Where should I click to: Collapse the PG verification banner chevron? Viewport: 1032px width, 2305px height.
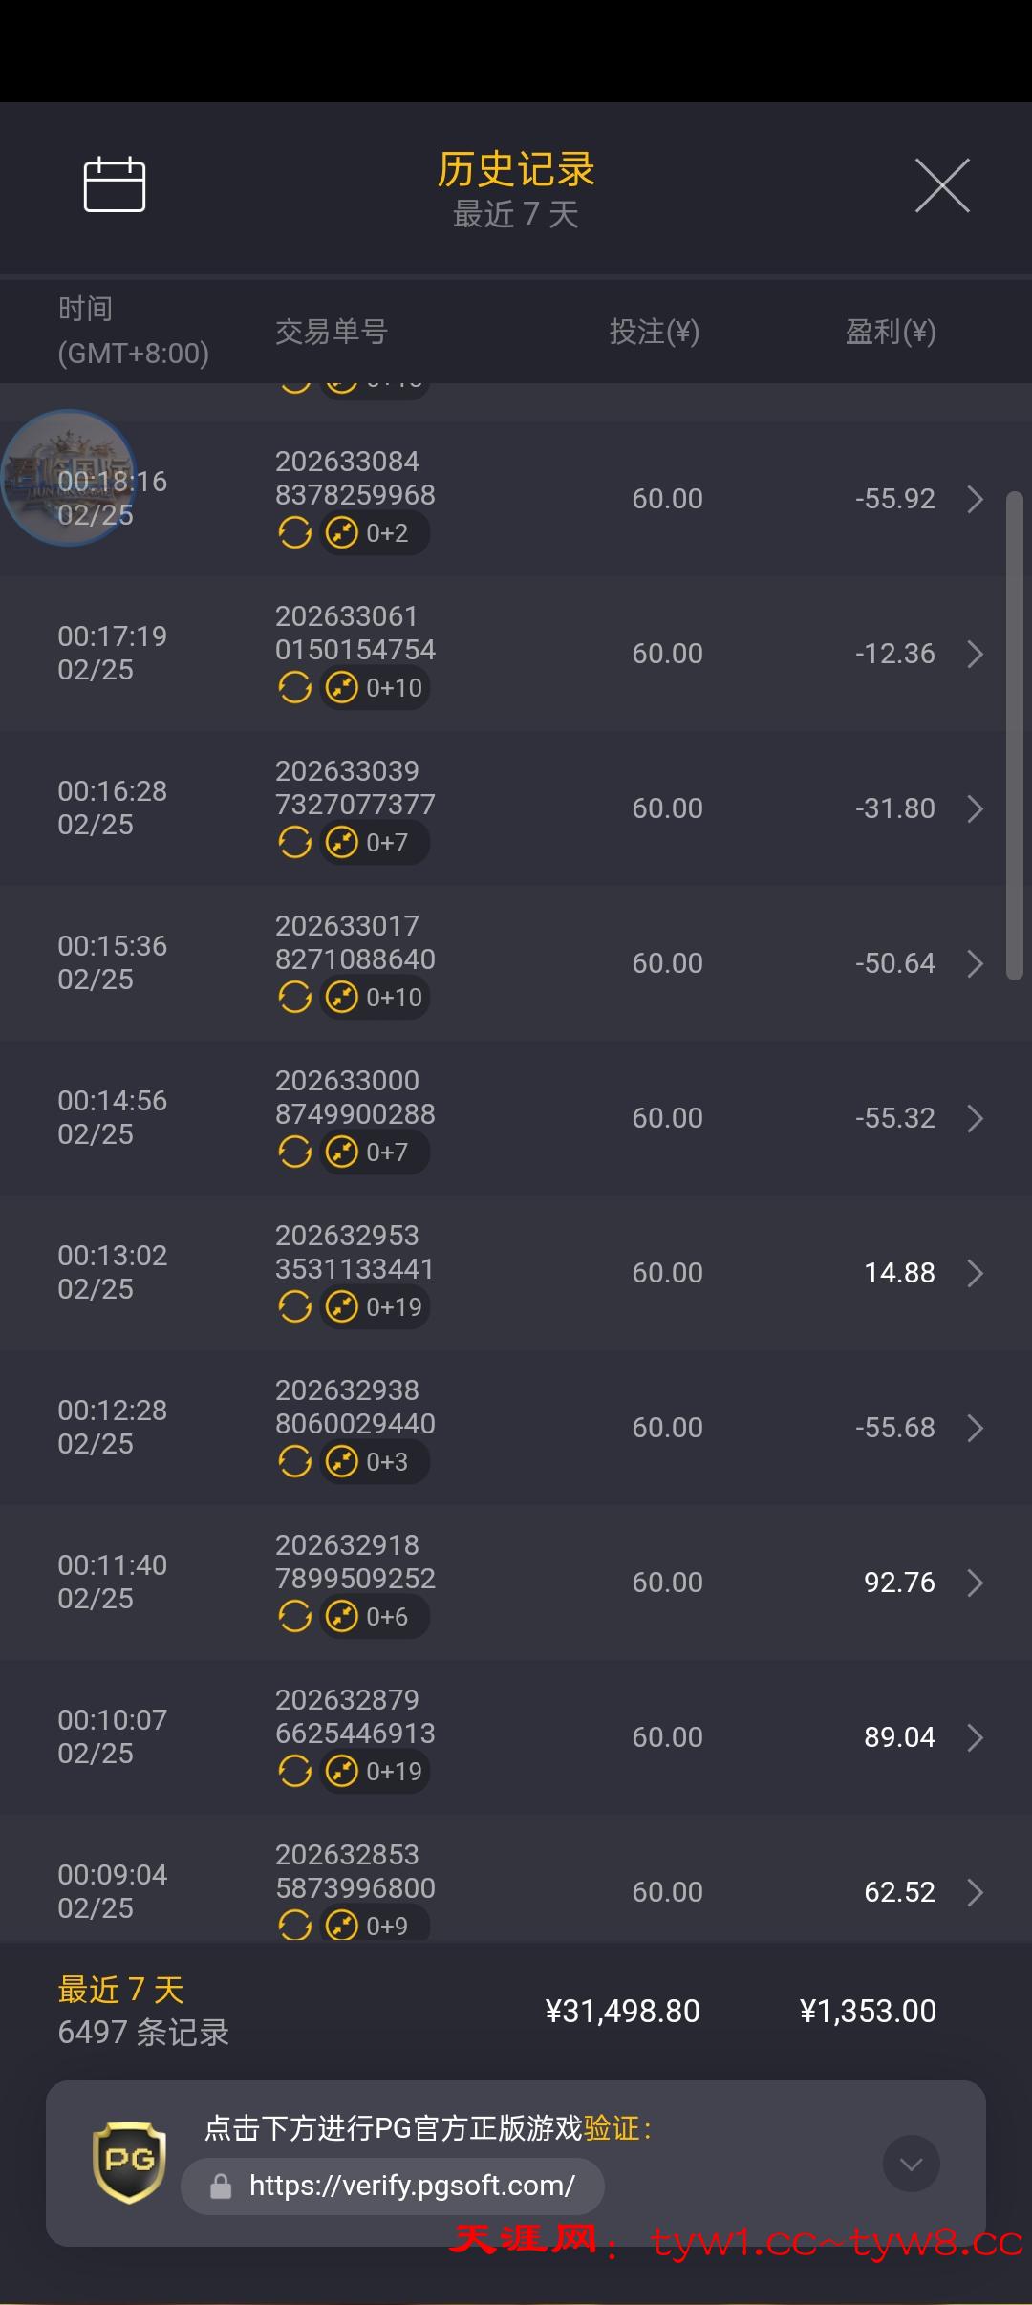tap(911, 2164)
